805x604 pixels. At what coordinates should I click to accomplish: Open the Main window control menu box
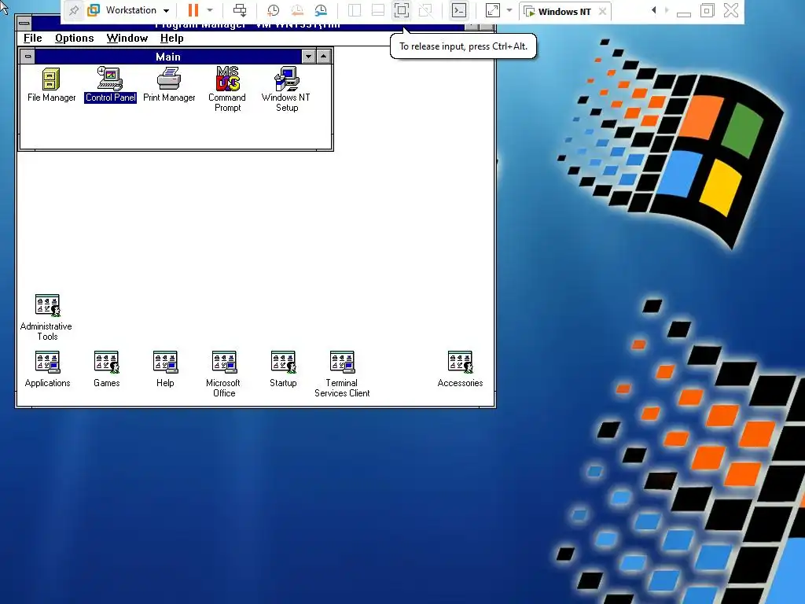[28, 57]
